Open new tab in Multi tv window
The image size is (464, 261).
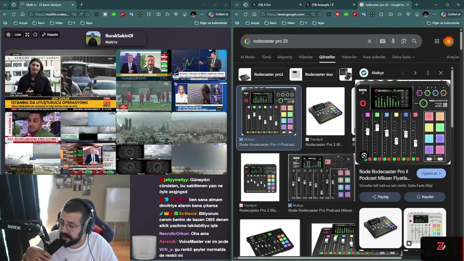coord(82,5)
